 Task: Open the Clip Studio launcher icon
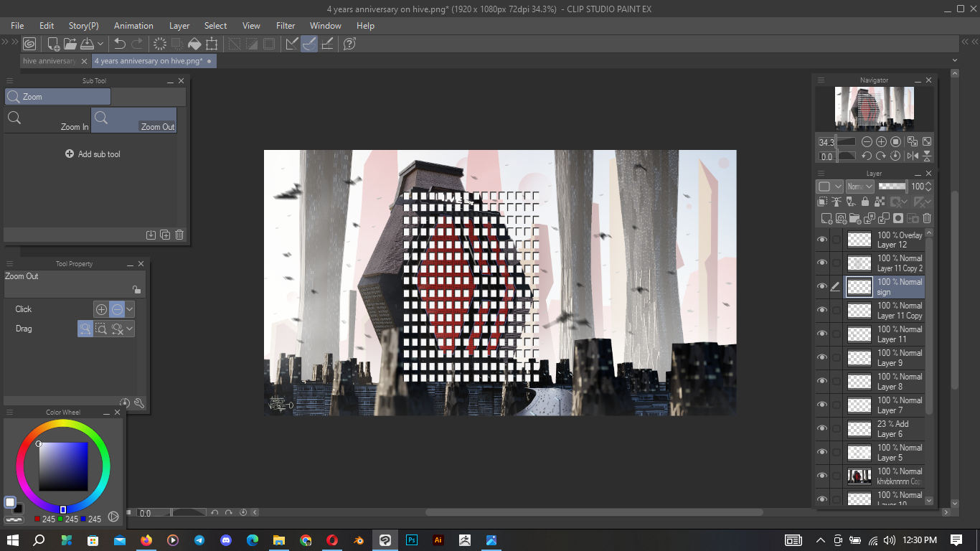(29, 44)
